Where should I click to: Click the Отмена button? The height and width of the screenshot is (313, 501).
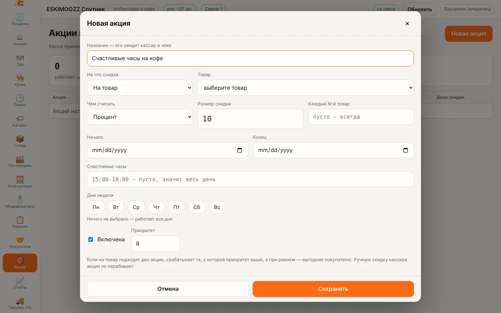tap(168, 289)
